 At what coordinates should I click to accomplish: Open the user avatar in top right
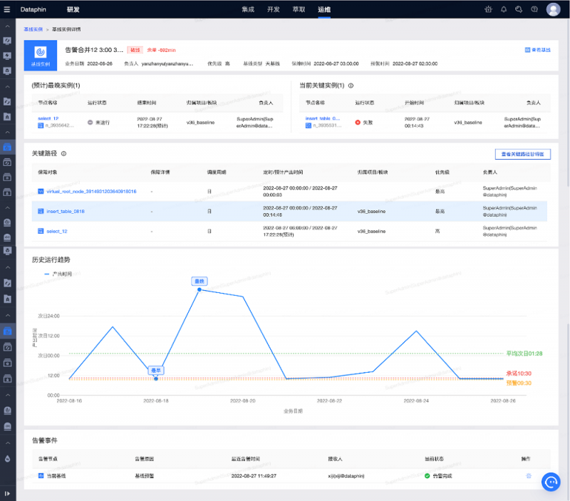click(x=553, y=9)
